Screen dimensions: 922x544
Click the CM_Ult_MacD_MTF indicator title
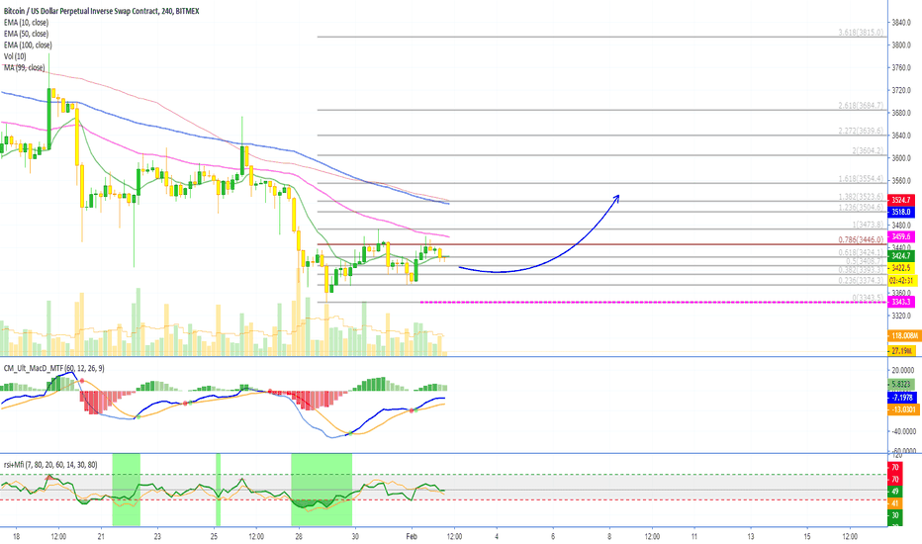54,368
